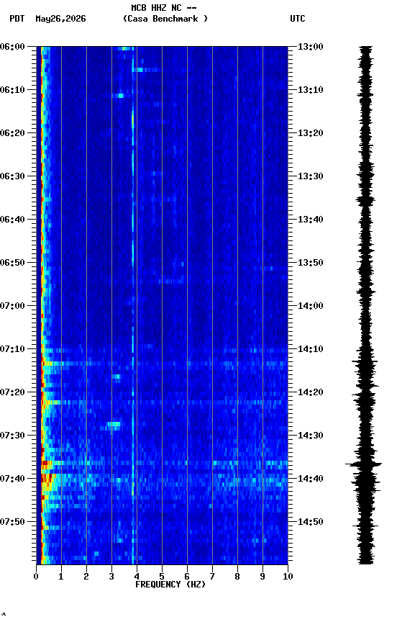The height and width of the screenshot is (622, 397).
Task: Click the '14:20' UTC time label
Action: click(311, 392)
